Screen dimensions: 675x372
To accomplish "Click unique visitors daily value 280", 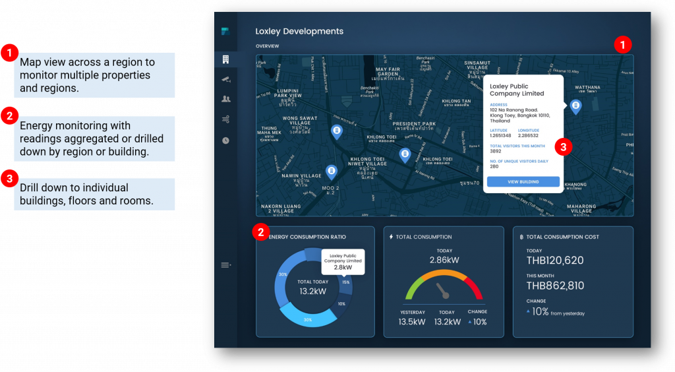I will point(494,167).
